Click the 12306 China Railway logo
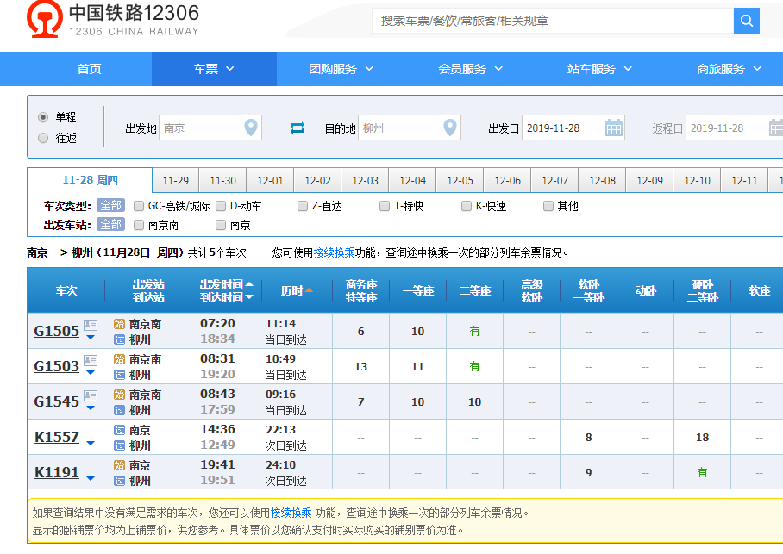This screenshot has height=554, width=783. coord(113,19)
